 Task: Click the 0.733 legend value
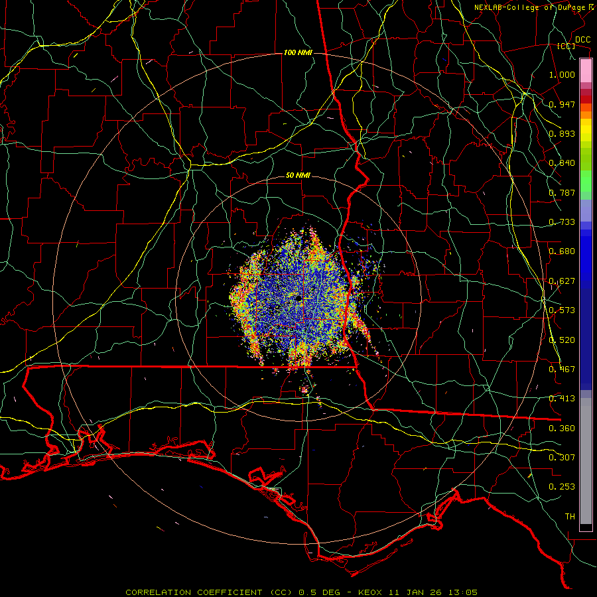tap(562, 222)
